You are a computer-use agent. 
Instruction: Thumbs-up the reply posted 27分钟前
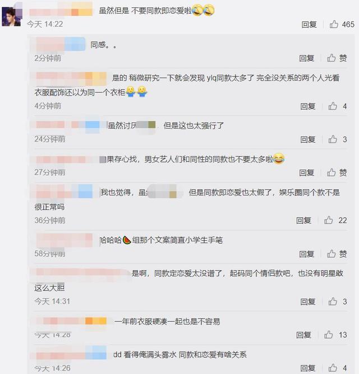click(x=331, y=172)
